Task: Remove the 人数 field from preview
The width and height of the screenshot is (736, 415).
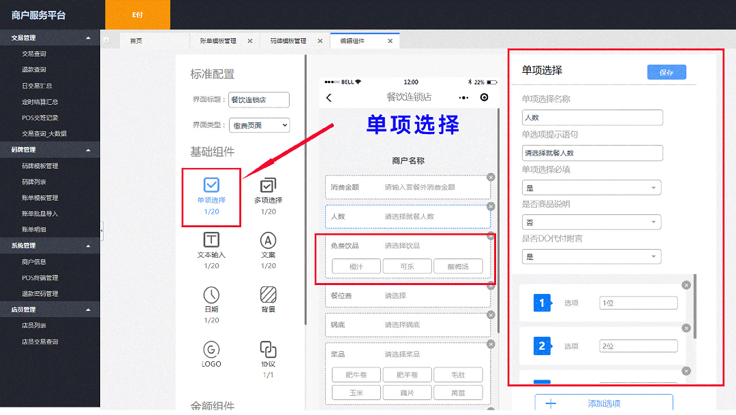Action: click(x=491, y=206)
